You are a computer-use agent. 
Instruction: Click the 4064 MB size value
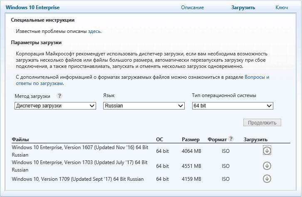coord(191,151)
